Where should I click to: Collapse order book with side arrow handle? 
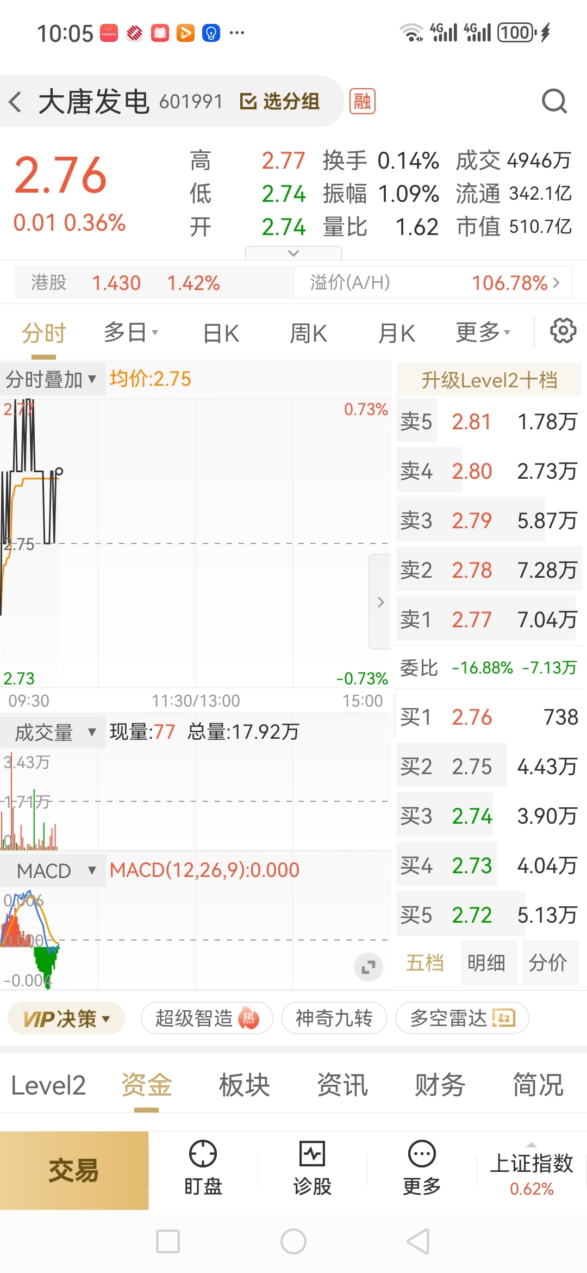380,602
